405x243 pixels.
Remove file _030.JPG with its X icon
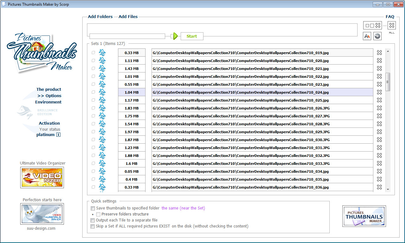tap(379, 140)
